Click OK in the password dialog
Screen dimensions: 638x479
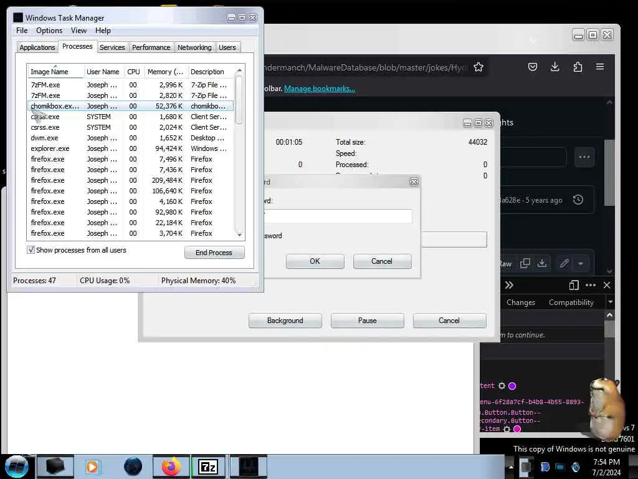[315, 261]
